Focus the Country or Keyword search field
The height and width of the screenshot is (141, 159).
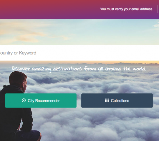click(79, 53)
